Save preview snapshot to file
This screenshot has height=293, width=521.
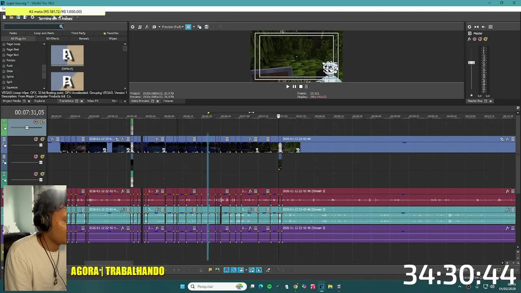point(206,27)
